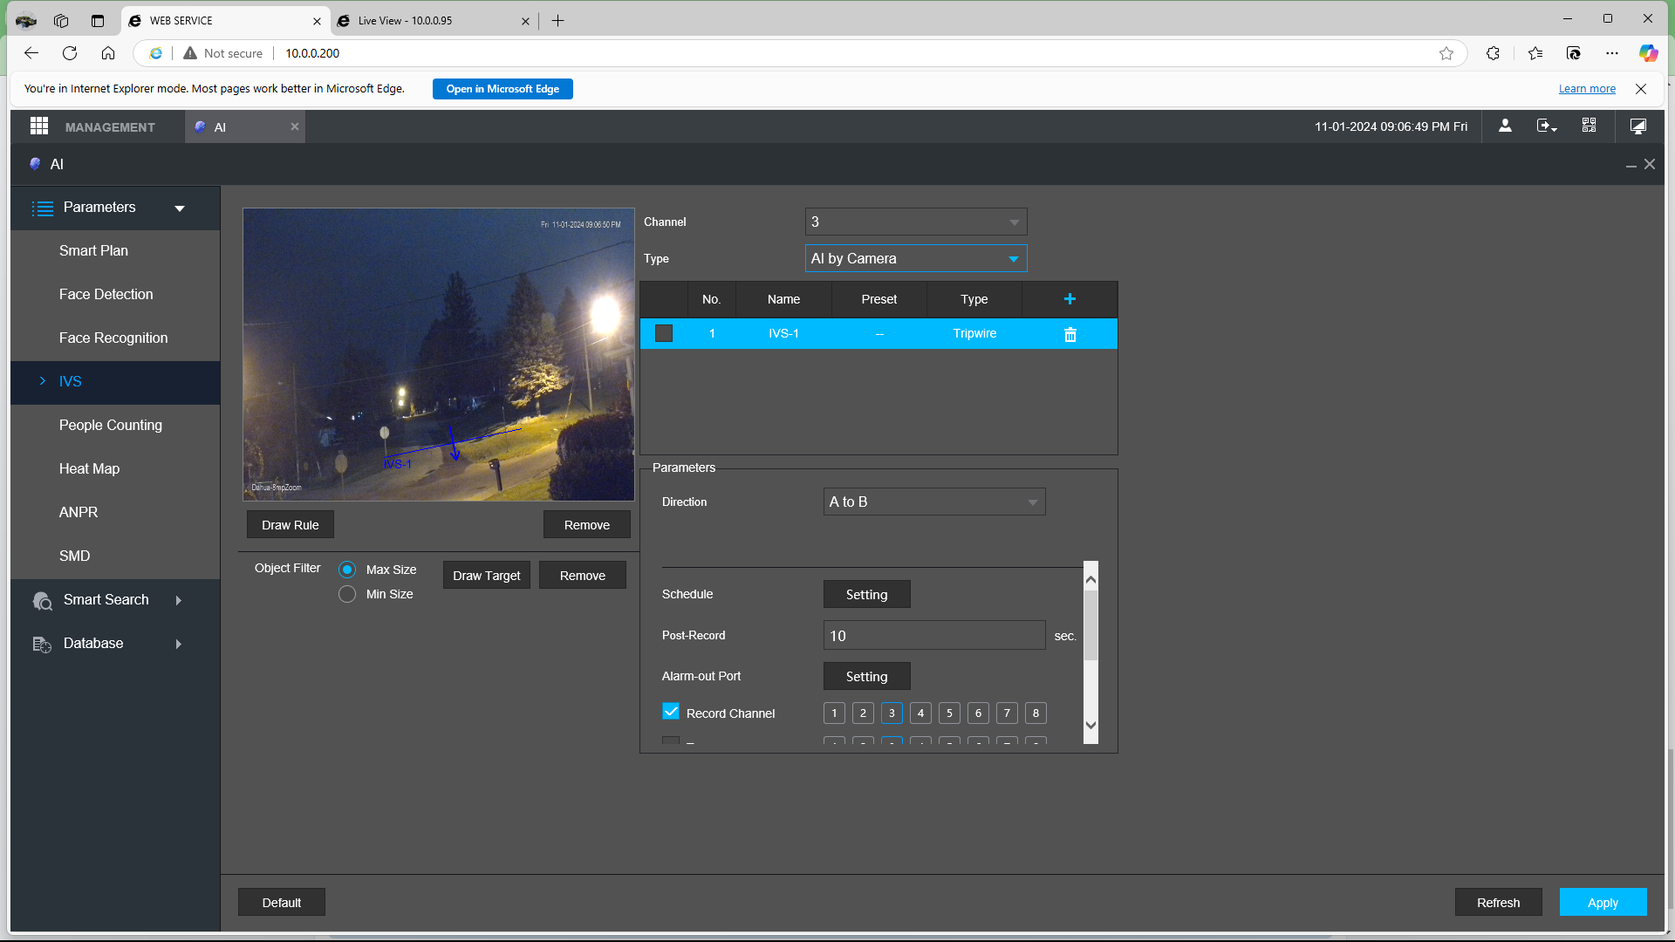Toggle record channel 8

[x=1036, y=713]
